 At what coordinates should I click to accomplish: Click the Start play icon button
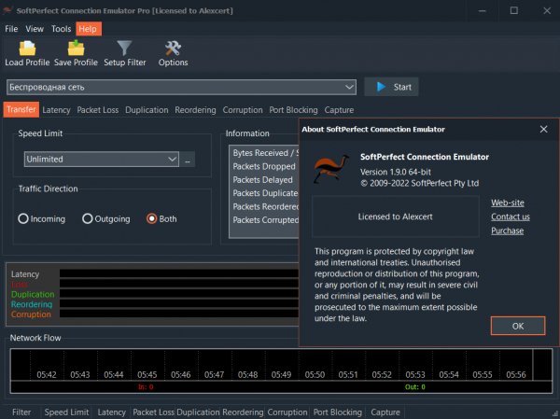[x=391, y=87]
